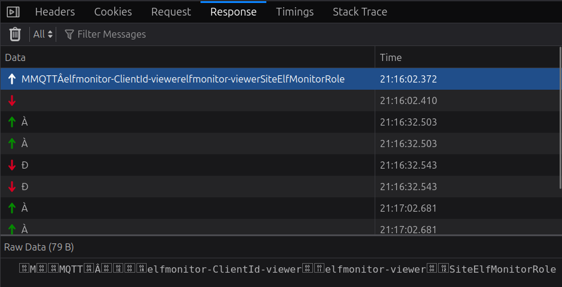Switch to the Request tab
The height and width of the screenshot is (287, 562).
point(171,12)
